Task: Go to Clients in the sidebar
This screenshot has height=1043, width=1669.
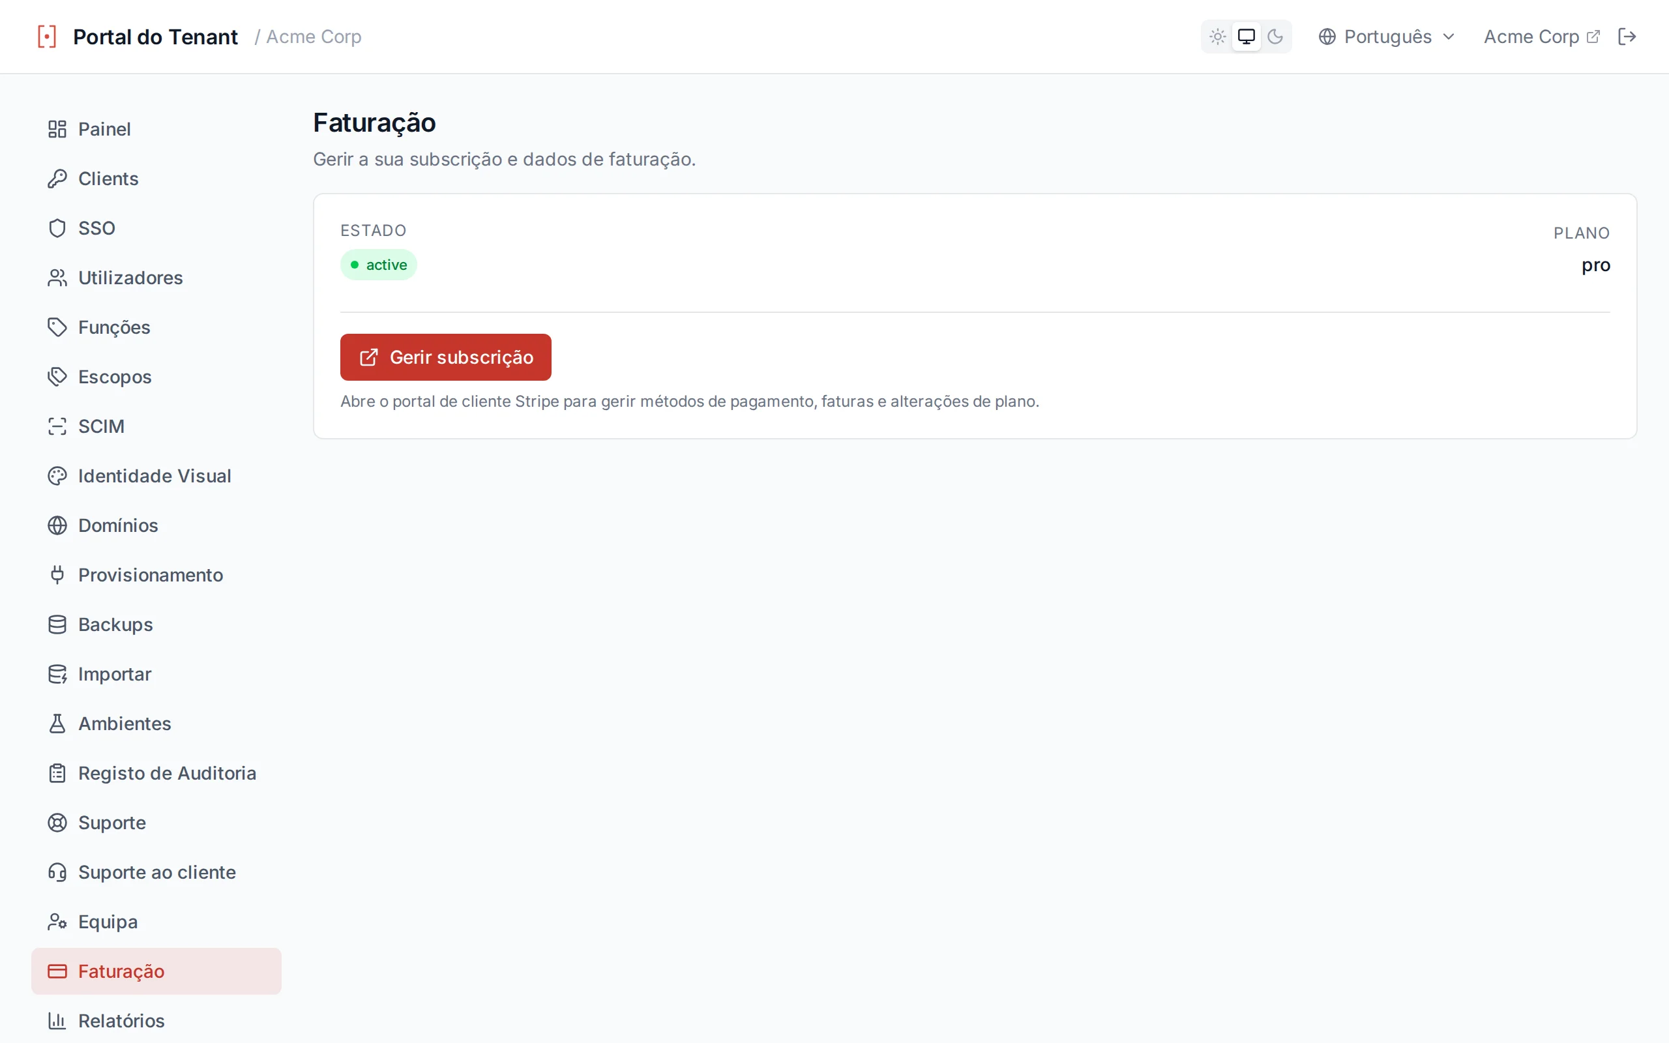Action: (x=156, y=179)
